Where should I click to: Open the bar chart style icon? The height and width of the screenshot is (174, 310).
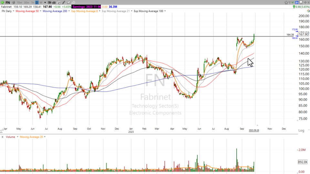[54, 3]
